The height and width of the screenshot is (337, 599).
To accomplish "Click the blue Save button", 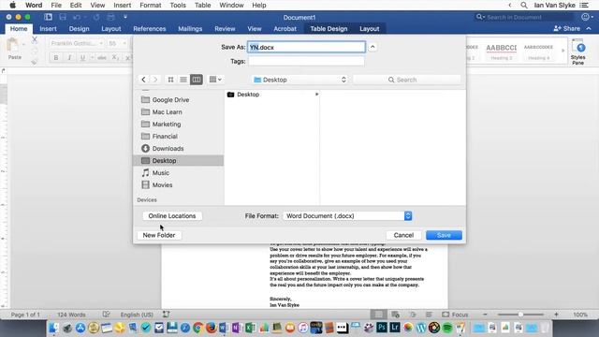I will (444, 235).
